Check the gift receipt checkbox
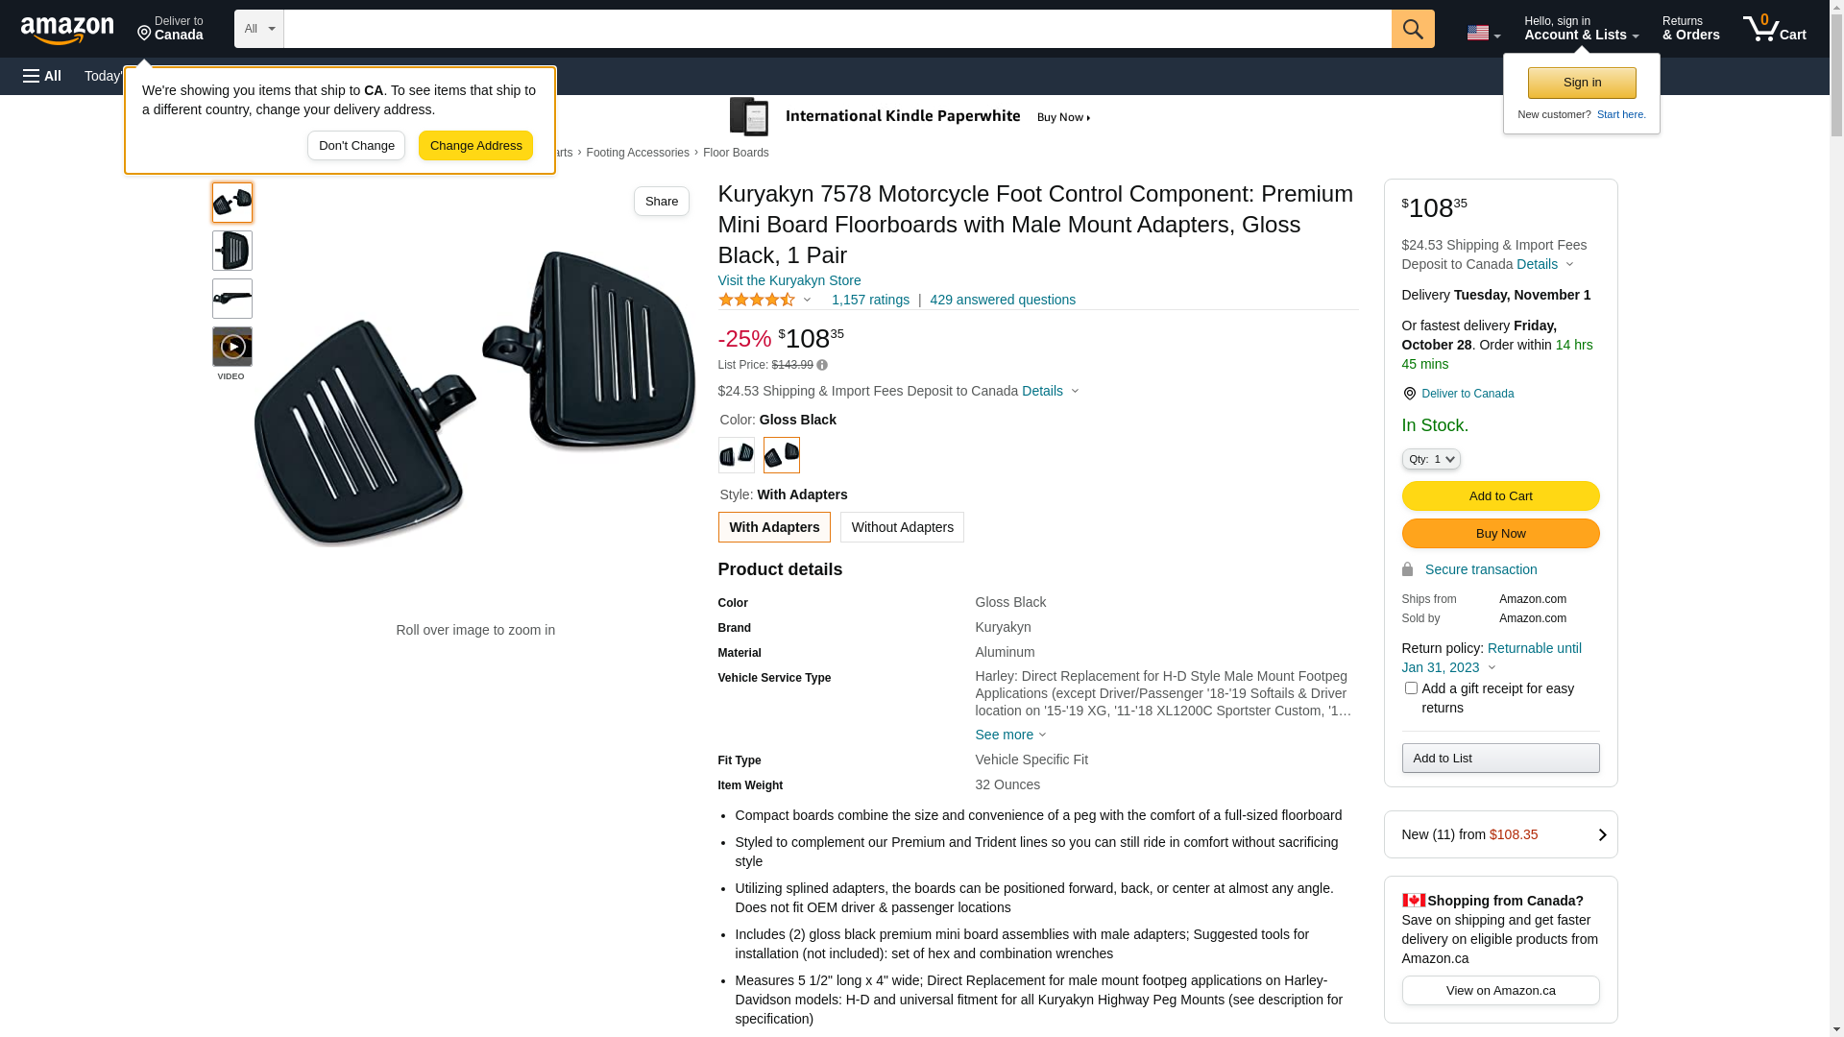The width and height of the screenshot is (1844, 1037). [1410, 687]
